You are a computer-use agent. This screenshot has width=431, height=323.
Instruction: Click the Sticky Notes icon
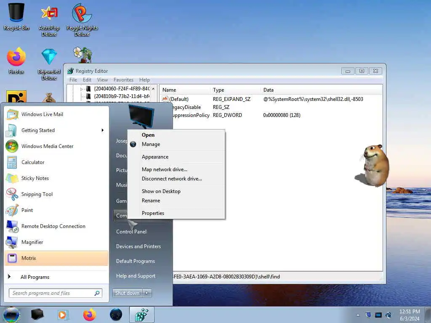tap(12, 178)
